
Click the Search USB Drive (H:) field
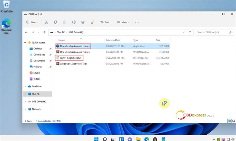point(215,32)
